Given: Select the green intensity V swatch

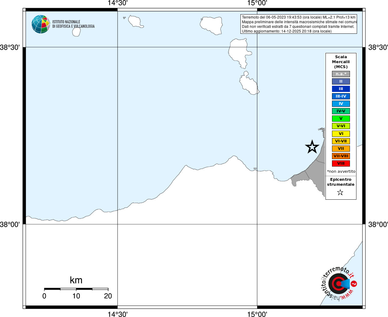Looking at the screenshot, I should pyautogui.click(x=341, y=119).
